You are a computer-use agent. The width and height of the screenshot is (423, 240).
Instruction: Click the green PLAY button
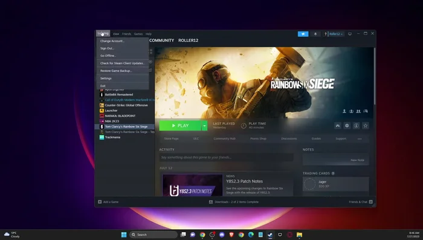click(180, 126)
